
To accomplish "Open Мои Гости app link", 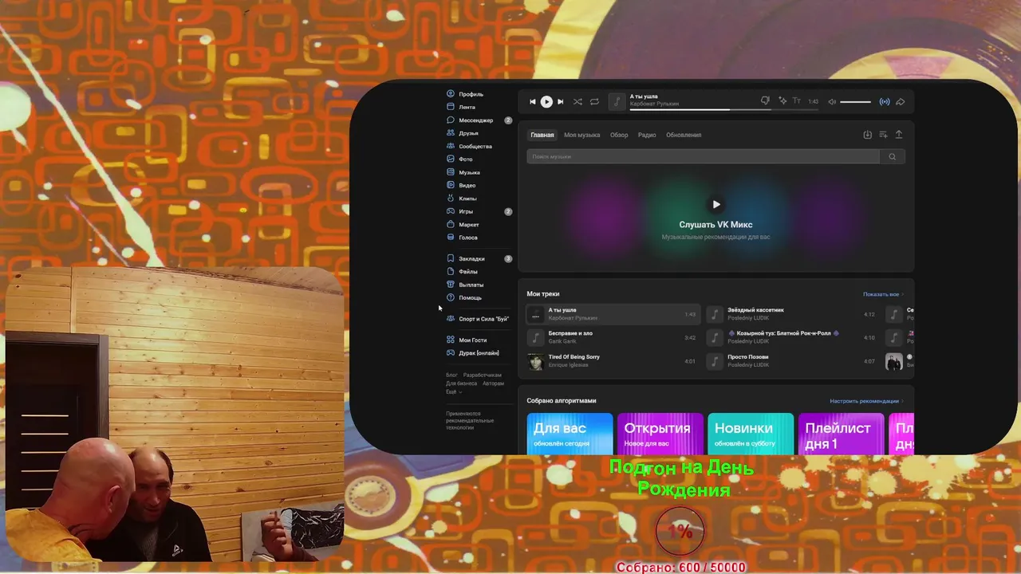I will [x=467, y=340].
